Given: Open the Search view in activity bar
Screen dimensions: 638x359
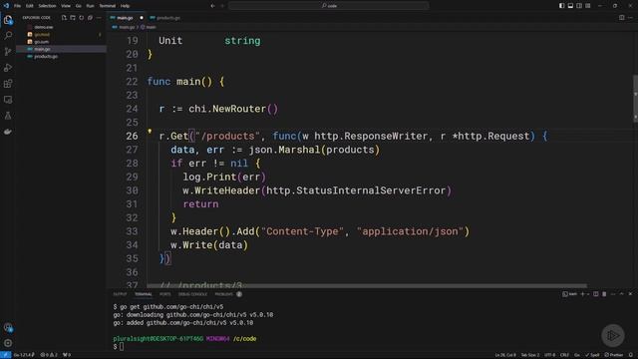Looking at the screenshot, I should coord(8,36).
